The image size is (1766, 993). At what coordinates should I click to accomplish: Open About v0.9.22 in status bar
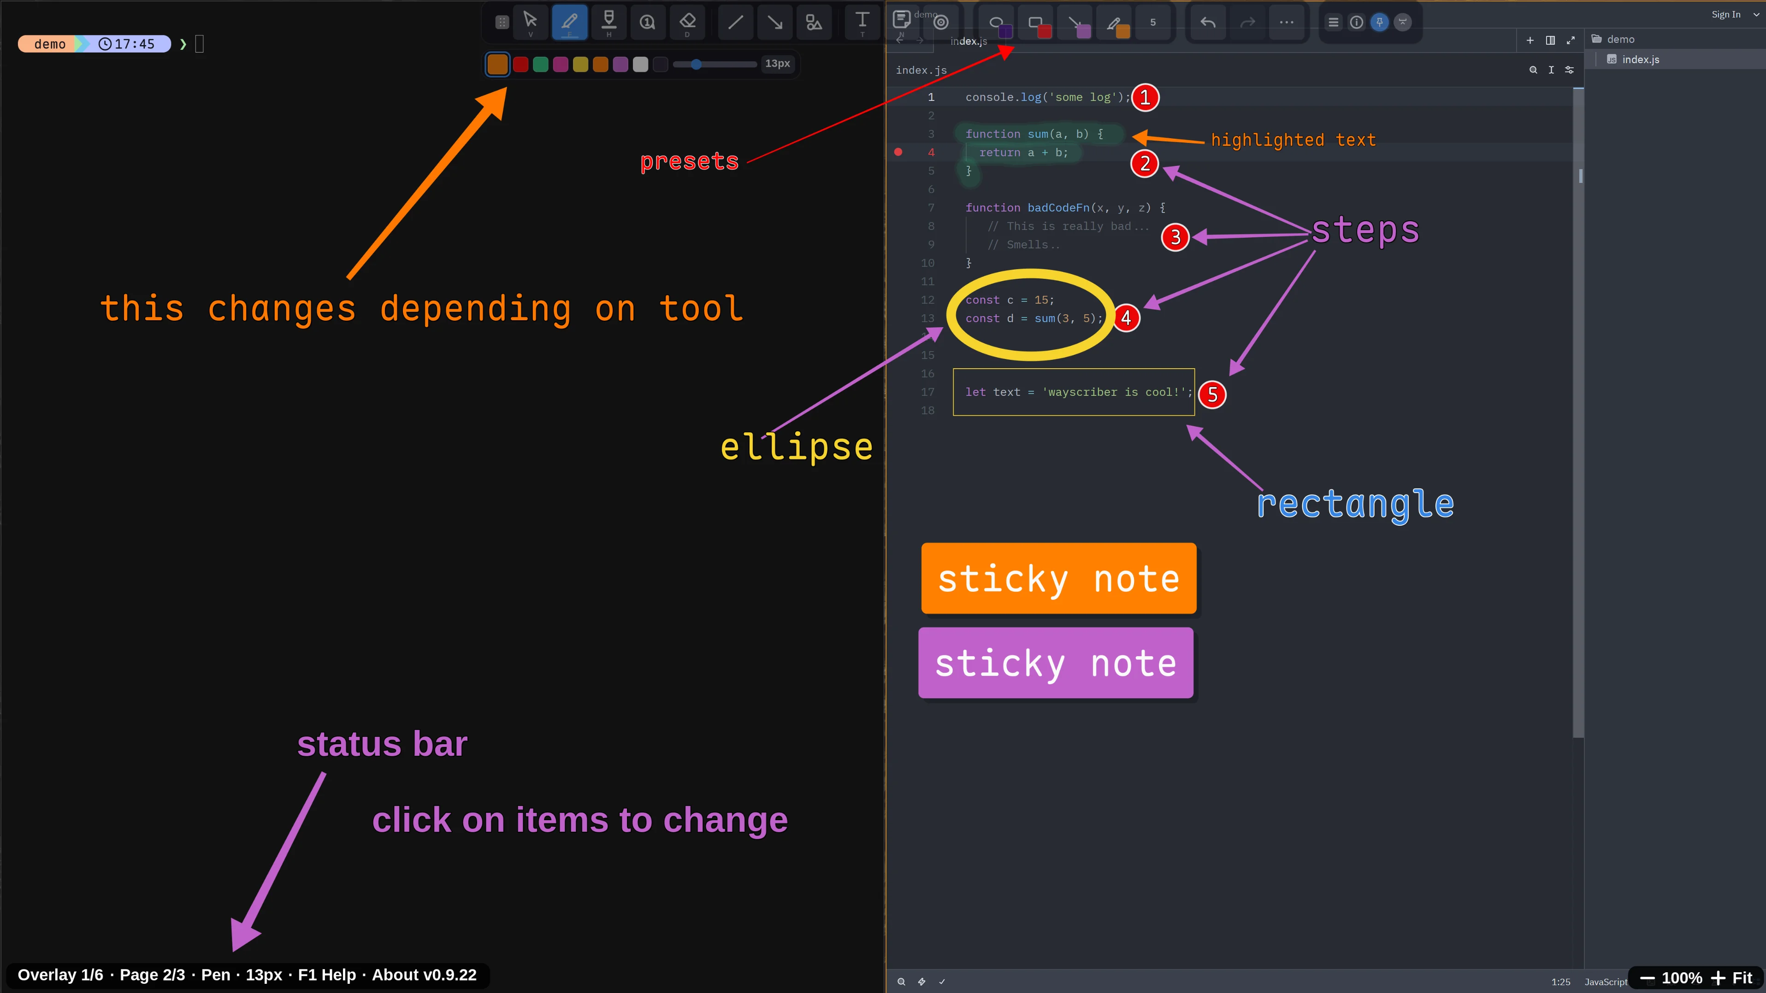tap(425, 975)
